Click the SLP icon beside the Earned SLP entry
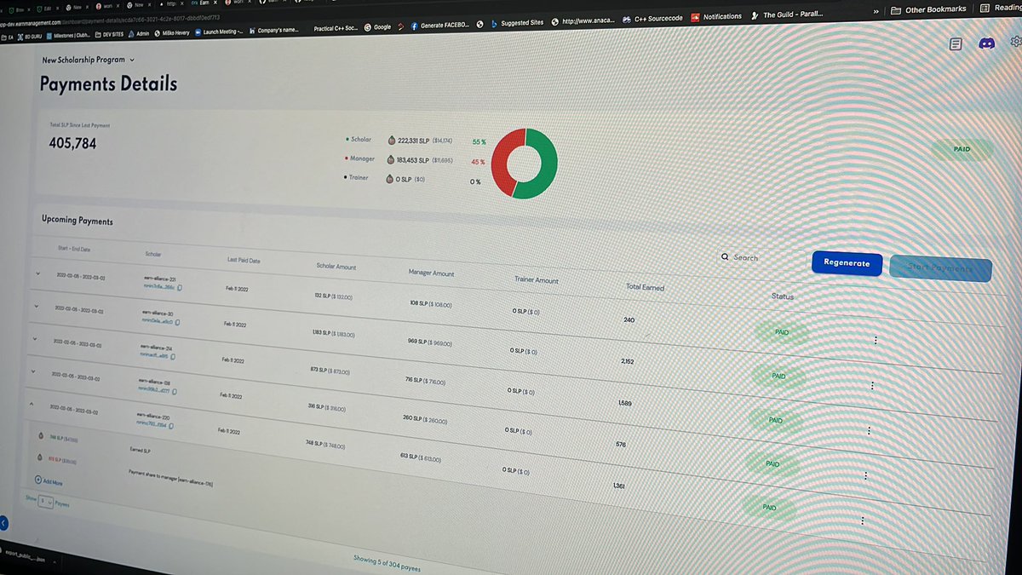Image resolution: width=1022 pixels, height=575 pixels. (40, 435)
